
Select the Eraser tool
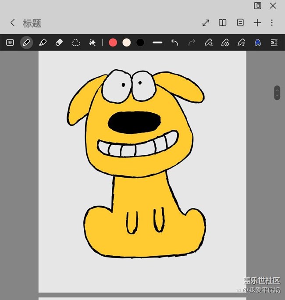tap(60, 43)
